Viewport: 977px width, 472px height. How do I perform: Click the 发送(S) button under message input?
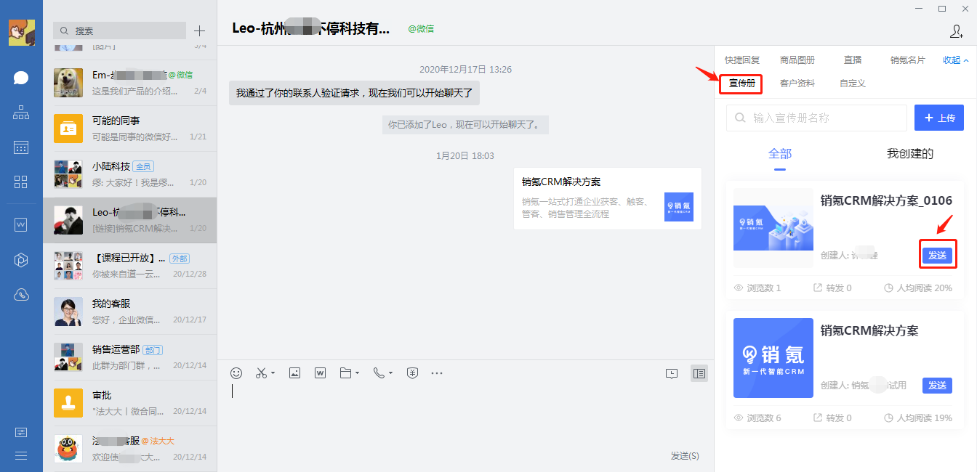tap(685, 455)
